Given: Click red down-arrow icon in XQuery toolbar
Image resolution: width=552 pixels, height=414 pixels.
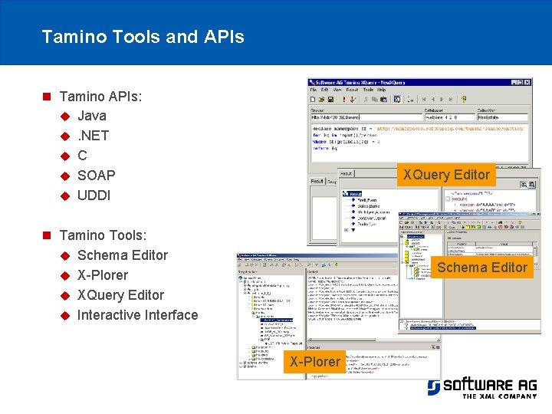Looking at the screenshot, I should click(353, 100).
